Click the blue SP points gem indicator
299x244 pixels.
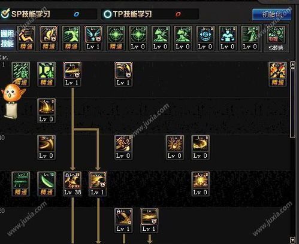(x=76, y=14)
